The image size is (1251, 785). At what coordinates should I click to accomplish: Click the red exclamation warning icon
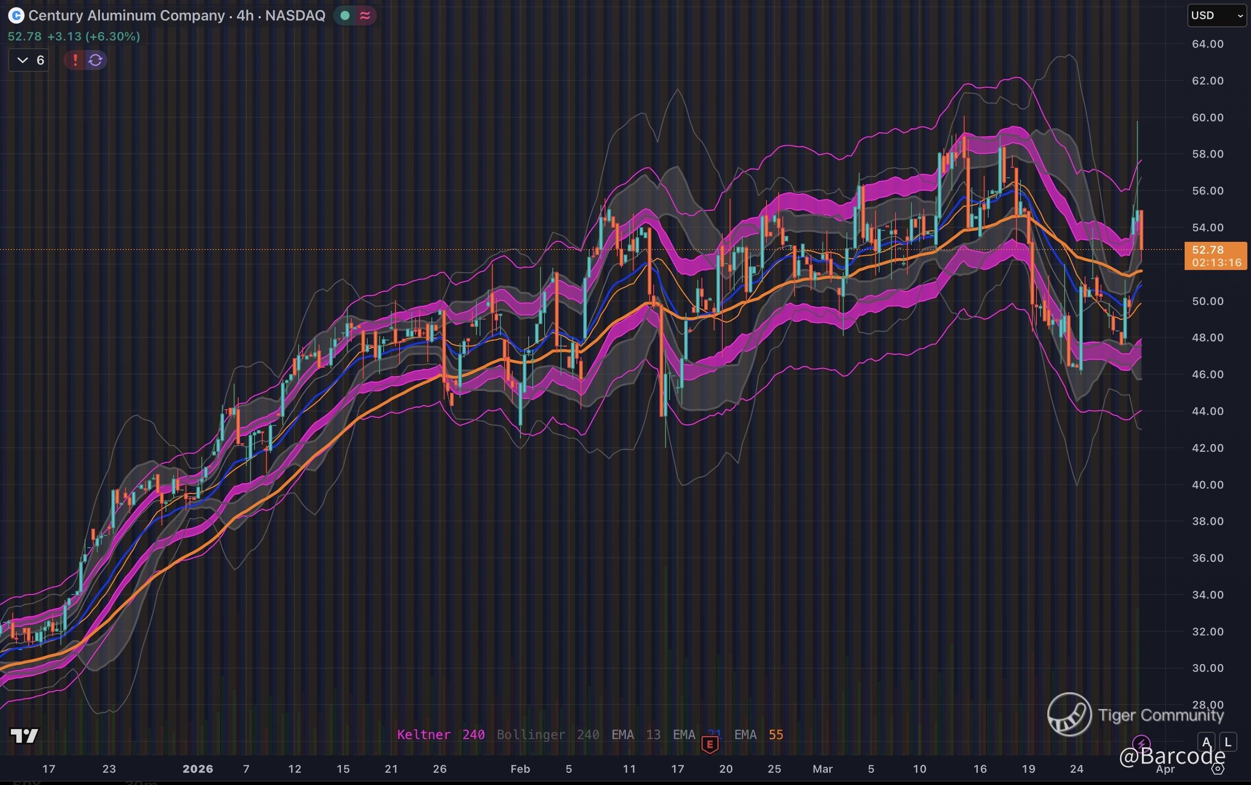pyautogui.click(x=75, y=60)
